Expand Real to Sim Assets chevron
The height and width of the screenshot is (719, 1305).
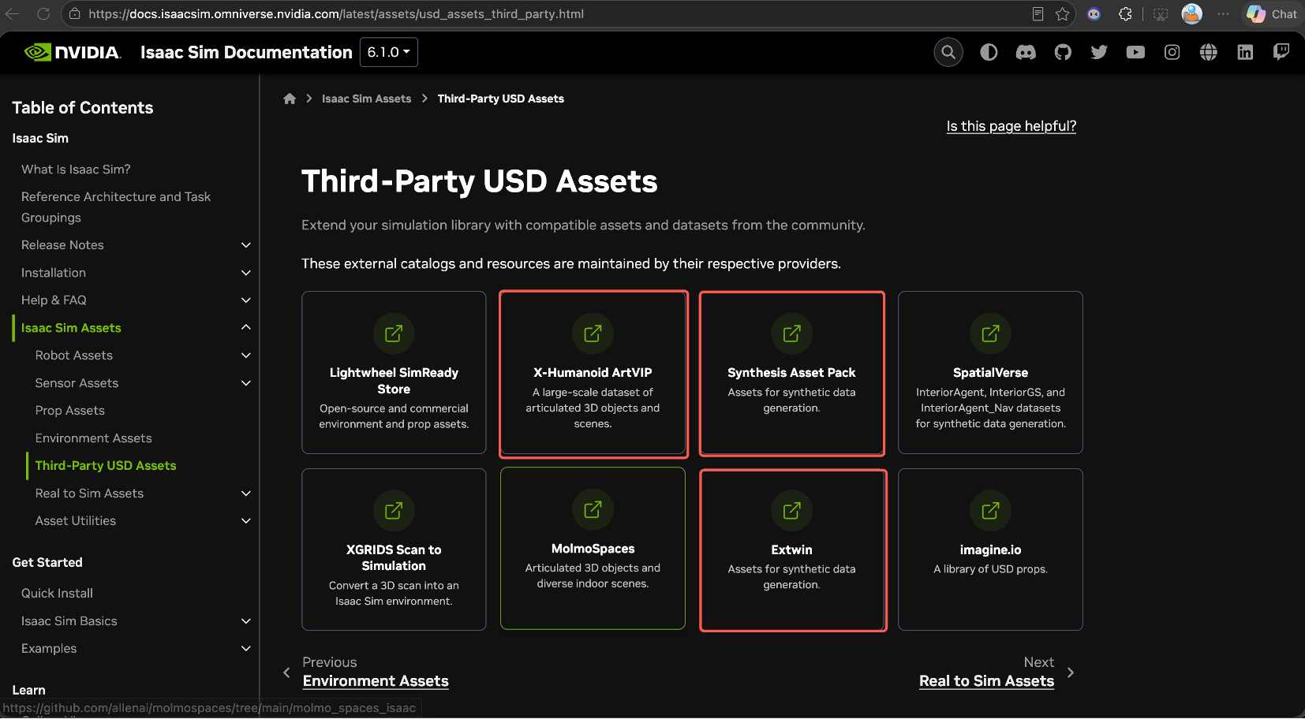pos(246,494)
